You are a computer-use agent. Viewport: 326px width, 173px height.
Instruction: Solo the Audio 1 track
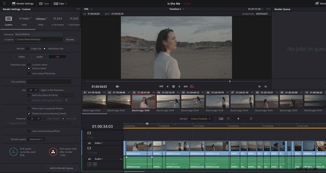(90, 164)
